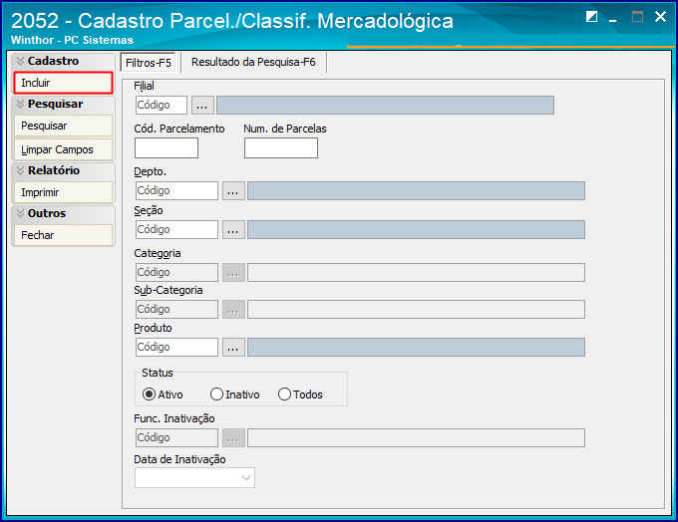Click Func. Inativação lookup ellipsis button
Screen dimensions: 678x522
tap(233, 438)
